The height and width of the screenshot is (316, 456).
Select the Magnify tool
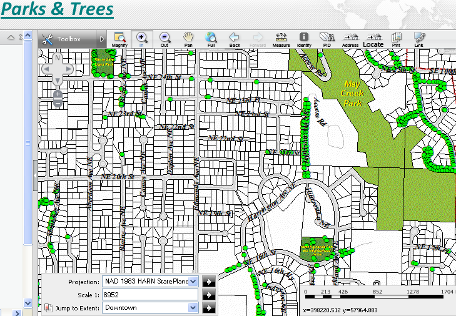119,39
